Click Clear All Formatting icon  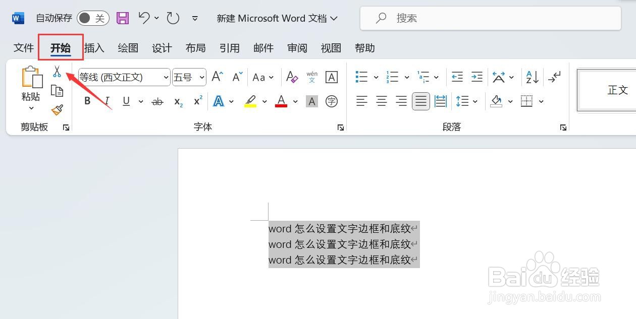(x=292, y=77)
